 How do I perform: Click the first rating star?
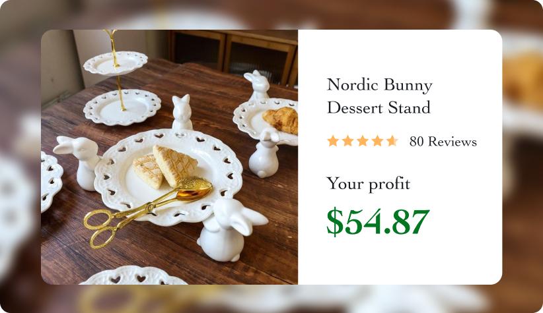(x=333, y=141)
